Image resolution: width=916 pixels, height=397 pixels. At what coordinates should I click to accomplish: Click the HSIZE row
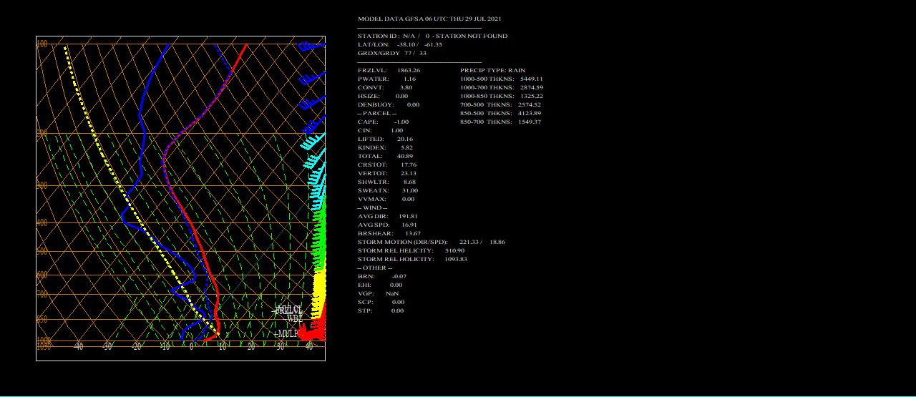coord(383,96)
